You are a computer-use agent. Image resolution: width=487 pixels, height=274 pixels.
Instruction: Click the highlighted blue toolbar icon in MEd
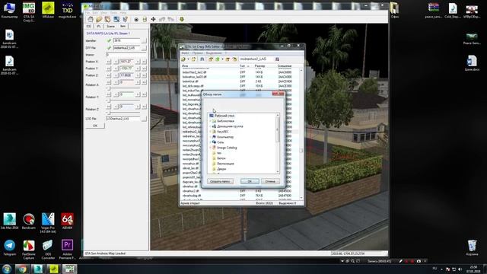tap(116, 19)
